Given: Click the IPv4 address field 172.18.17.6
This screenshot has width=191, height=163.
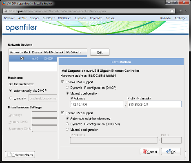Looking at the screenshot, I should 97,104.
